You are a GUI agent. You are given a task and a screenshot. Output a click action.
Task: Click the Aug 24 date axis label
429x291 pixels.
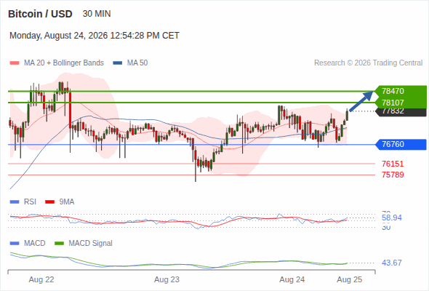click(292, 279)
